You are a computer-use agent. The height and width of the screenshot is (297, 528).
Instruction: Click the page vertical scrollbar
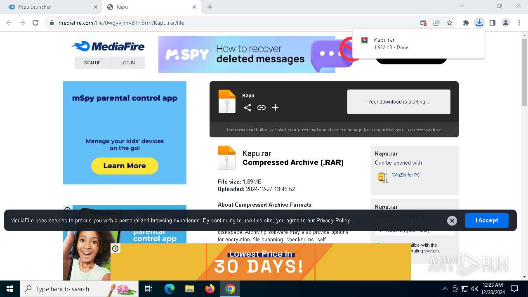(524, 72)
